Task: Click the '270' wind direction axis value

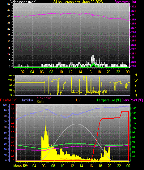Action: (10, 81)
